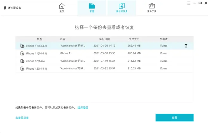Click backup file icon for iPhone 12(14.4.1)
Image resolution: width=209 pixels, height=133 pixels.
(x=22, y=68)
